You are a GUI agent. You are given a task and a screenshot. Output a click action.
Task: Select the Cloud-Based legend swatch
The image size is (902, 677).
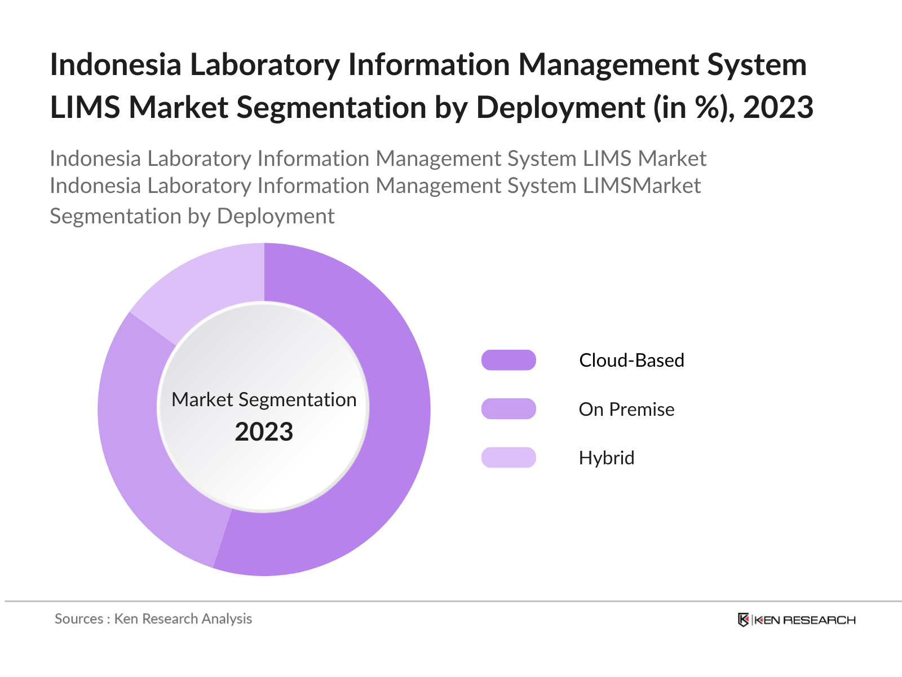click(508, 359)
